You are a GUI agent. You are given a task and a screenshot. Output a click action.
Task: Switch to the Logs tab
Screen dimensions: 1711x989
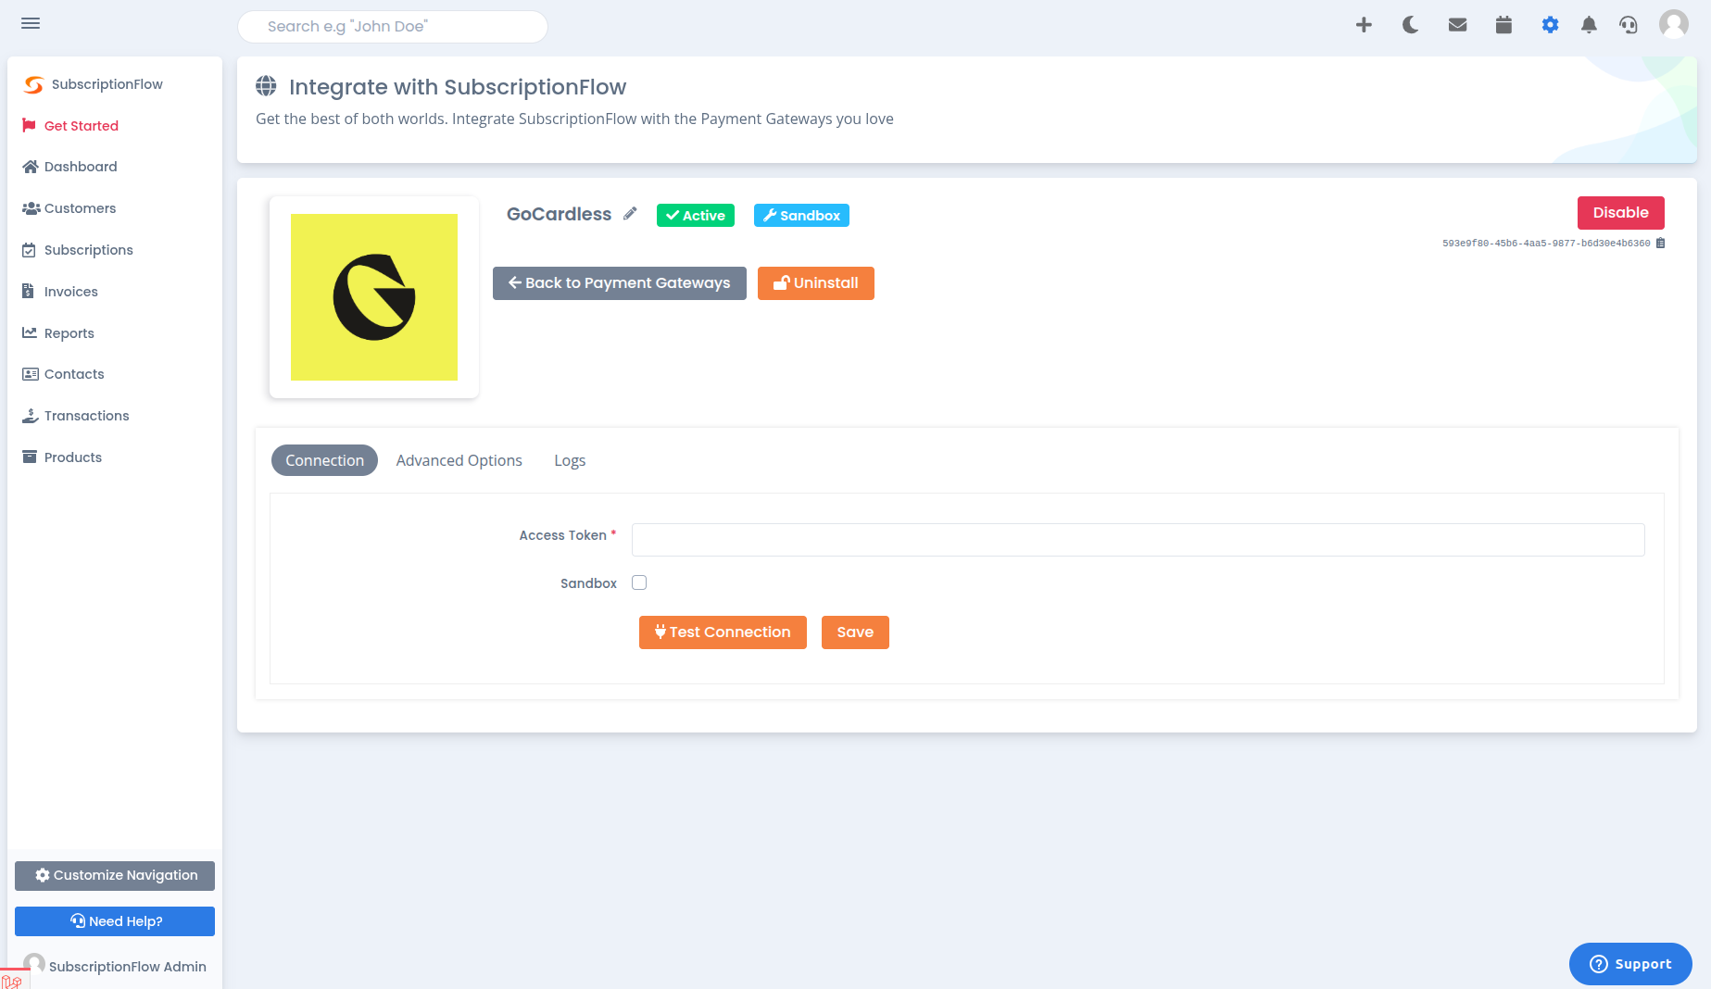coord(570,460)
